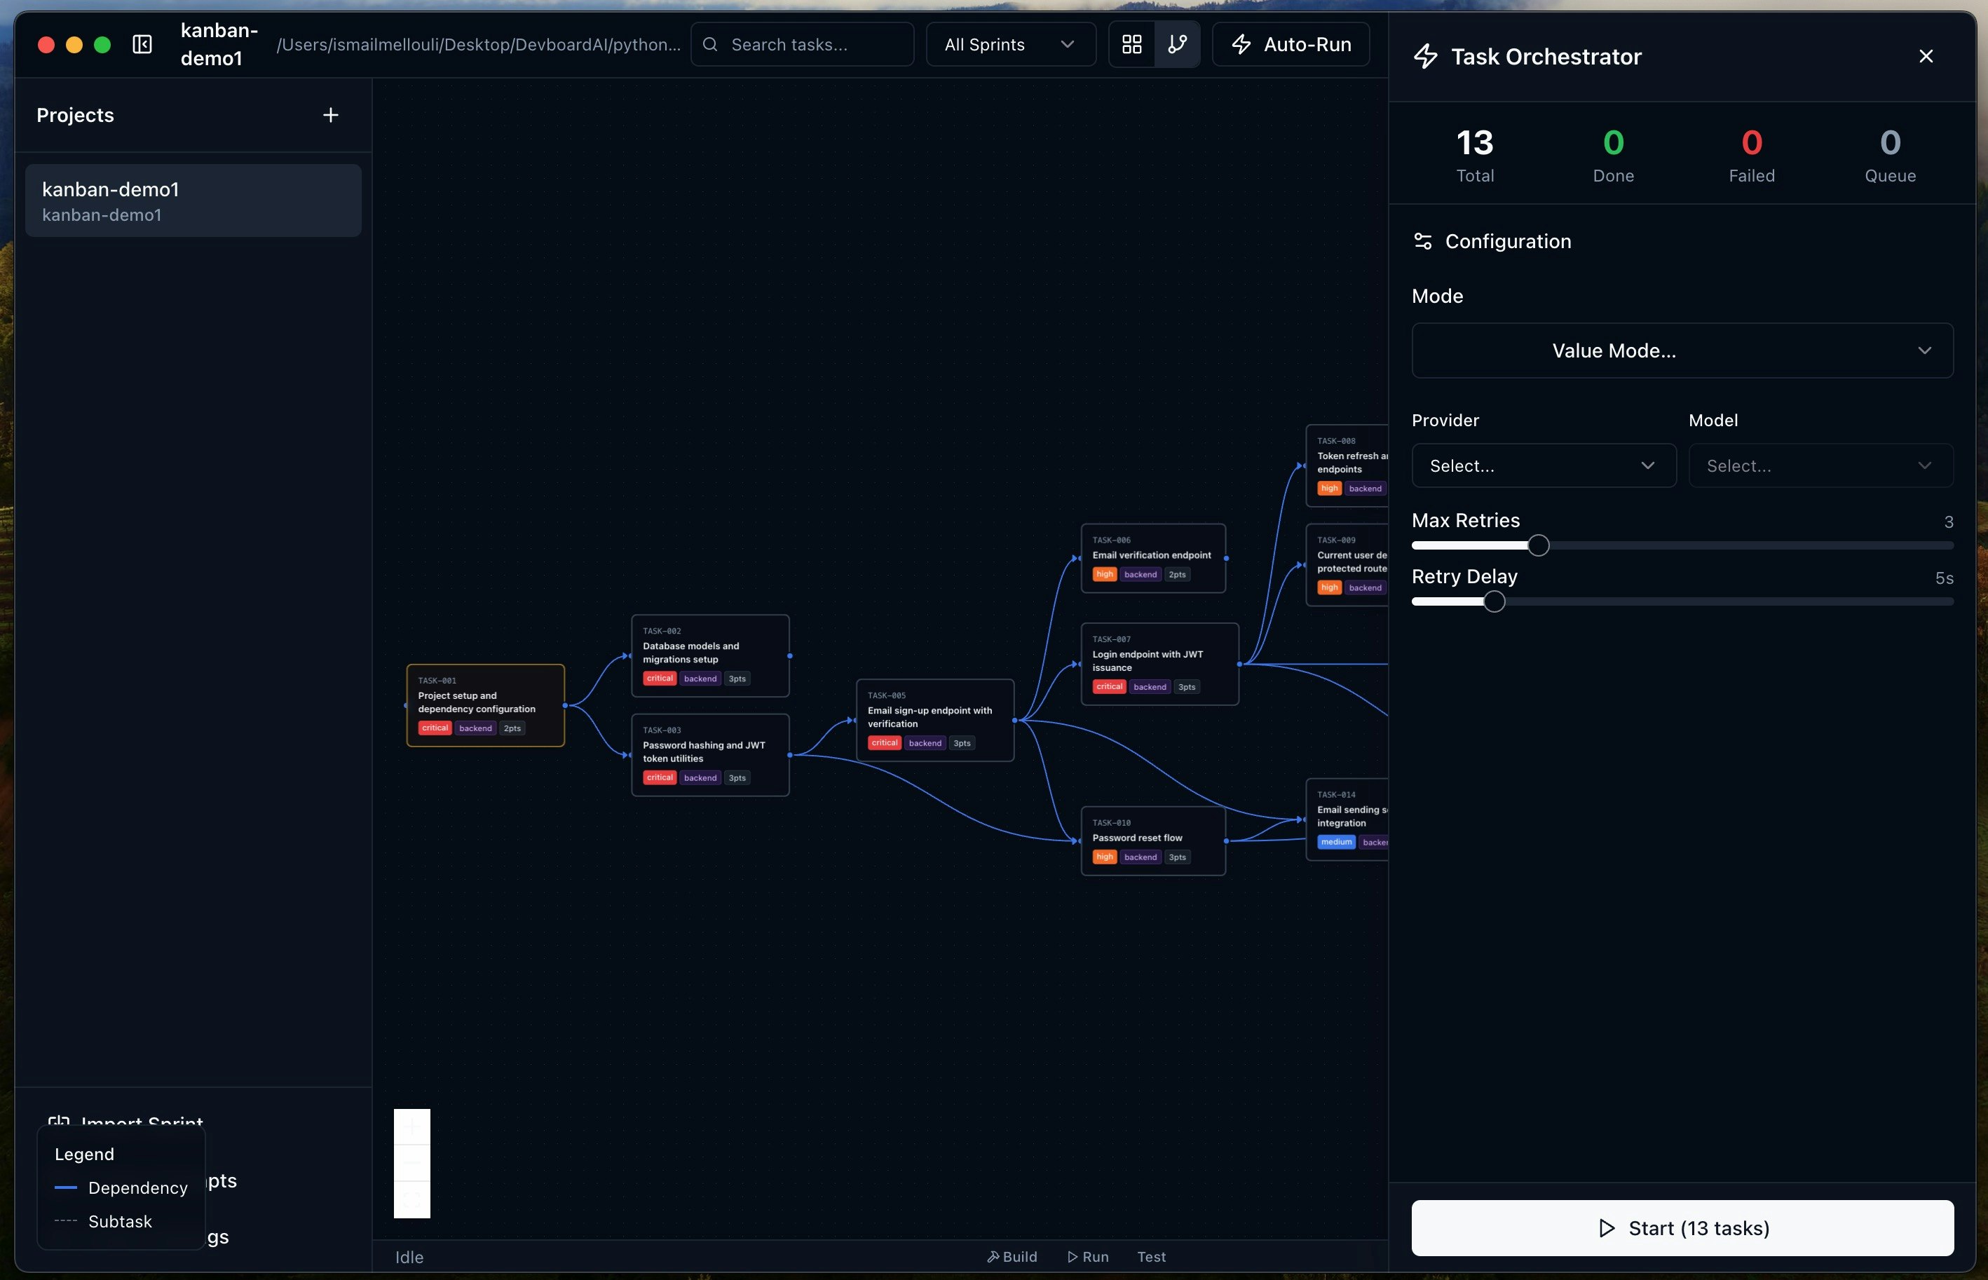Screen dimensions: 1988x1280
Task: Toggle Auto-Run mode
Action: click(x=1291, y=44)
